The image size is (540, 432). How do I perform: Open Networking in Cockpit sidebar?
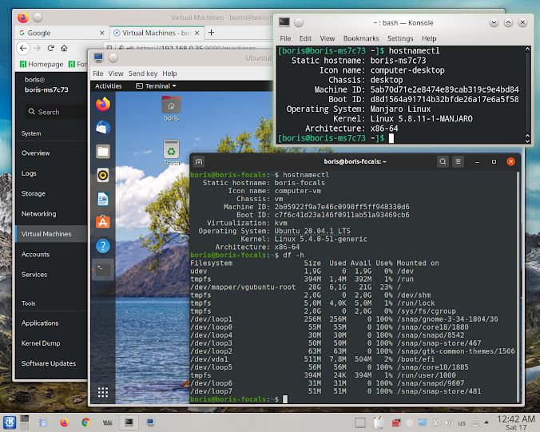pyautogui.click(x=38, y=214)
